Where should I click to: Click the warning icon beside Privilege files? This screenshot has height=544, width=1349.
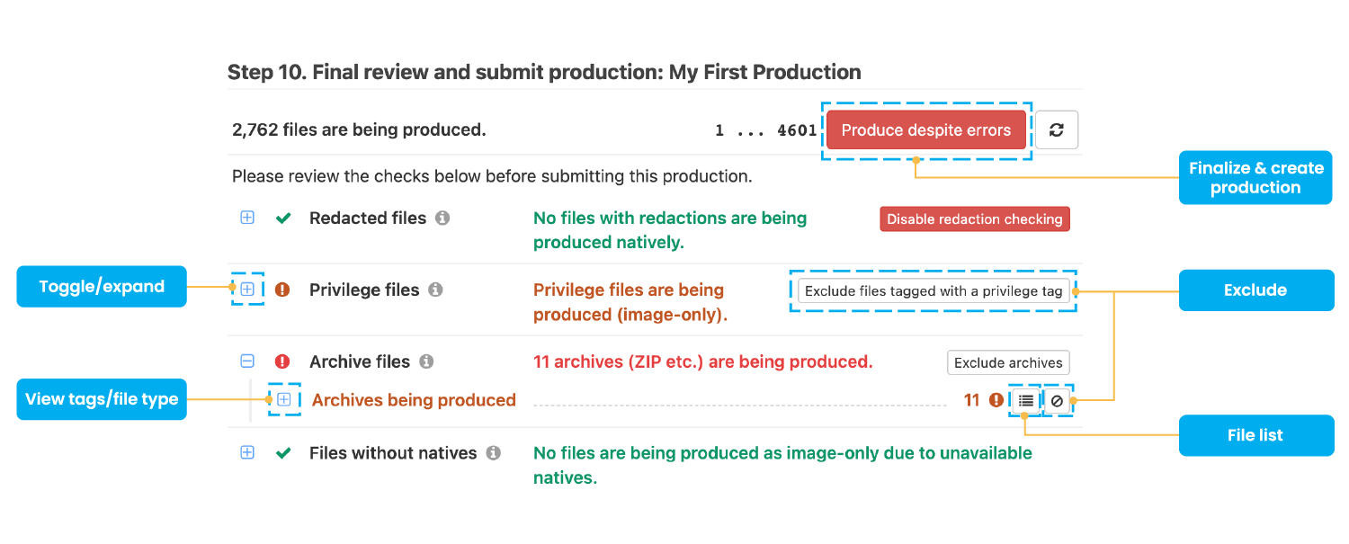click(282, 290)
